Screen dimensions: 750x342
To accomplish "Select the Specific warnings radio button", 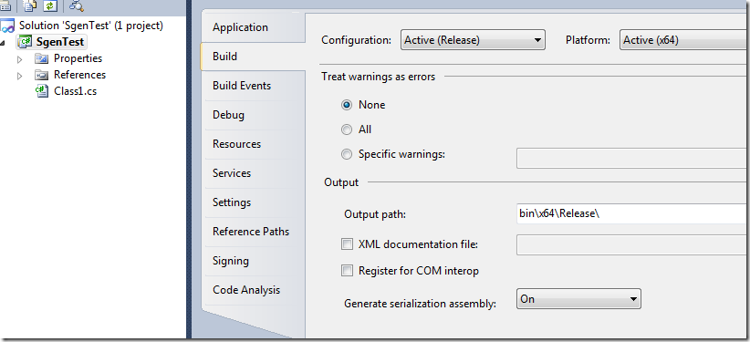I will point(347,154).
